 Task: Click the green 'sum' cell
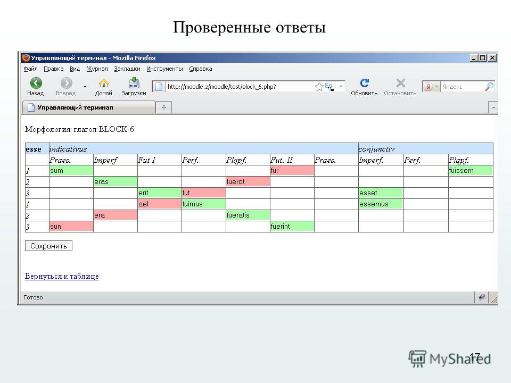coord(71,171)
